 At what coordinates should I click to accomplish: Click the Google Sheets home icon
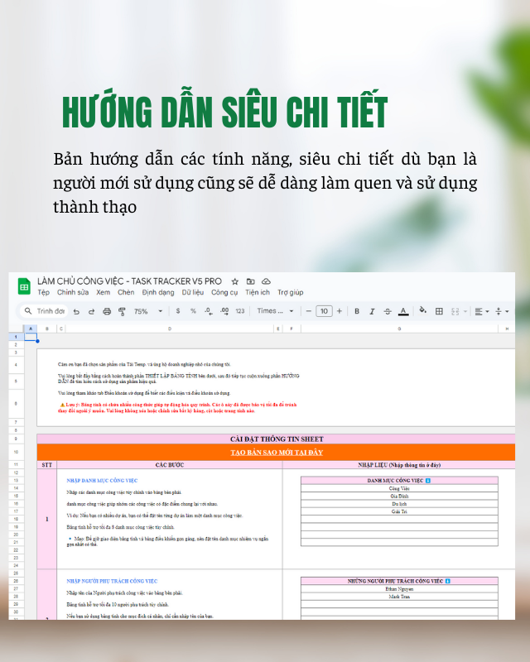24,286
